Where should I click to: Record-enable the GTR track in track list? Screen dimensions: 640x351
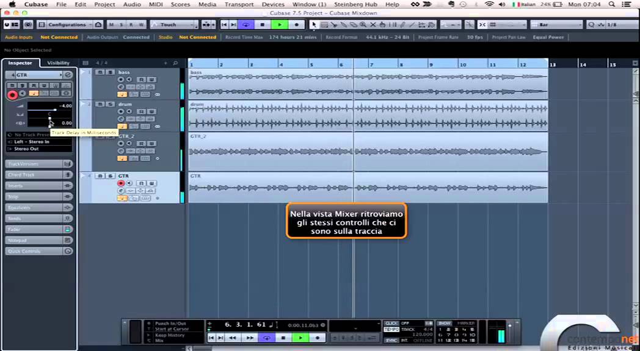pyautogui.click(x=121, y=183)
